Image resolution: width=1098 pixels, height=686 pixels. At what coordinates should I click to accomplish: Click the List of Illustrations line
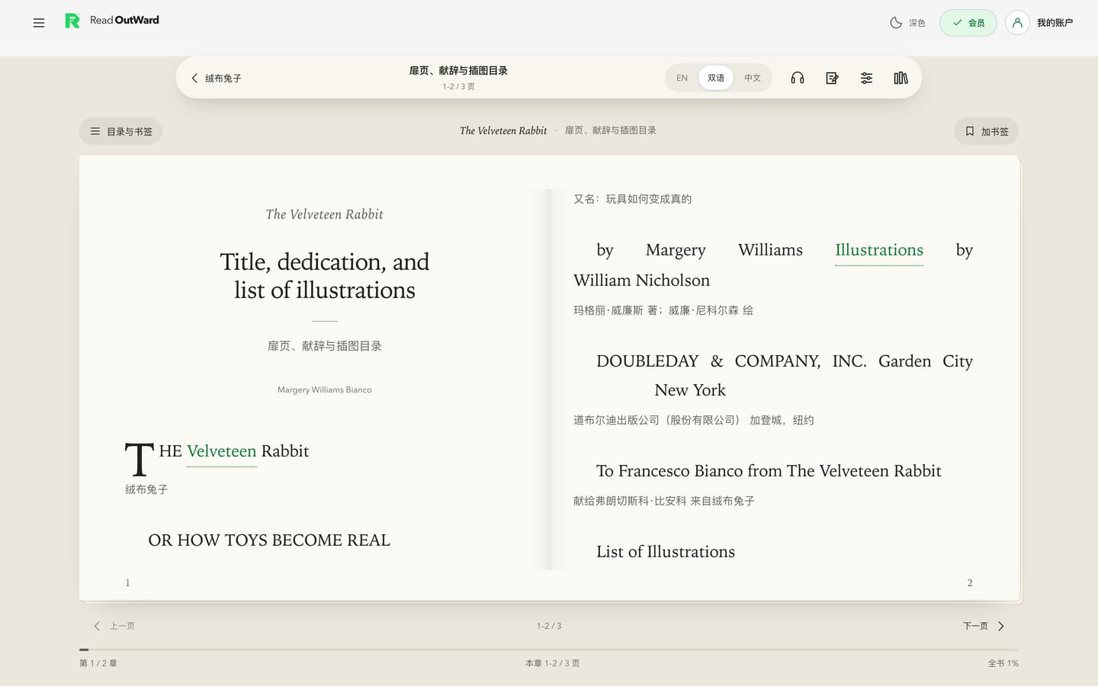tap(666, 552)
